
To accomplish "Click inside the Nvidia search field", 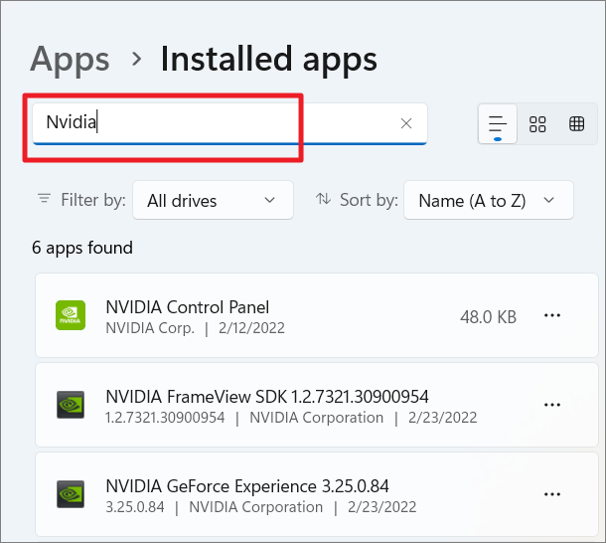I will click(229, 123).
